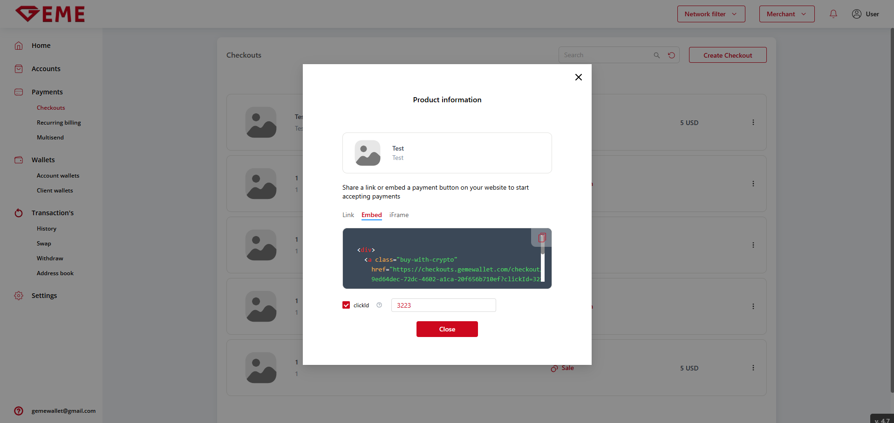Open the Network filter dropdown

tap(711, 14)
